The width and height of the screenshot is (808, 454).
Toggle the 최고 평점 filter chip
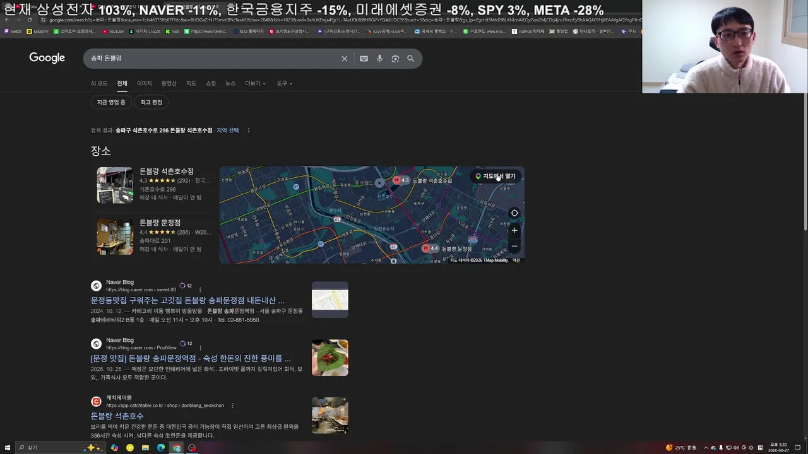151,102
